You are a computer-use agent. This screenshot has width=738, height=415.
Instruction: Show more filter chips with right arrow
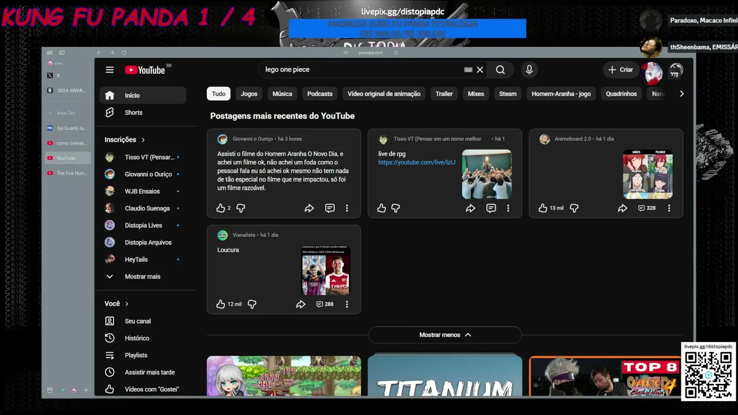pyautogui.click(x=681, y=94)
